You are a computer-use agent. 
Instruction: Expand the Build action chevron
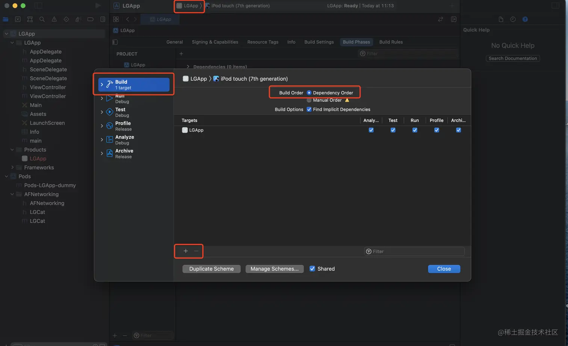[x=102, y=85]
